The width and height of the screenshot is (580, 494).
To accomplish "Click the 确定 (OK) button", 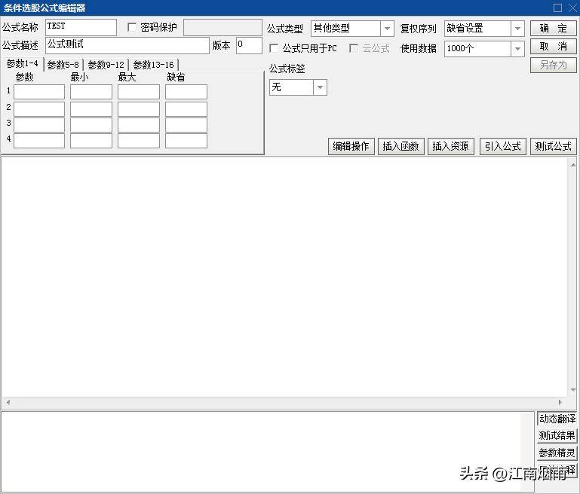I will tap(554, 28).
